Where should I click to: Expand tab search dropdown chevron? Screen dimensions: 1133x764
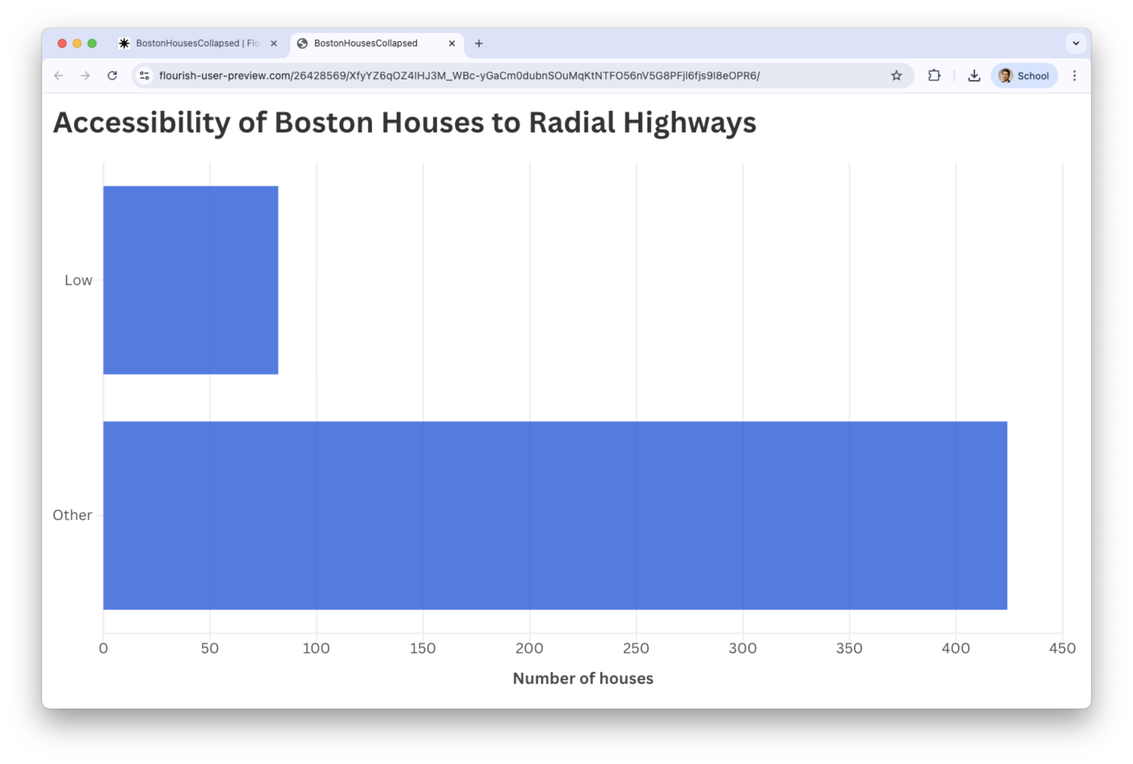(1075, 43)
